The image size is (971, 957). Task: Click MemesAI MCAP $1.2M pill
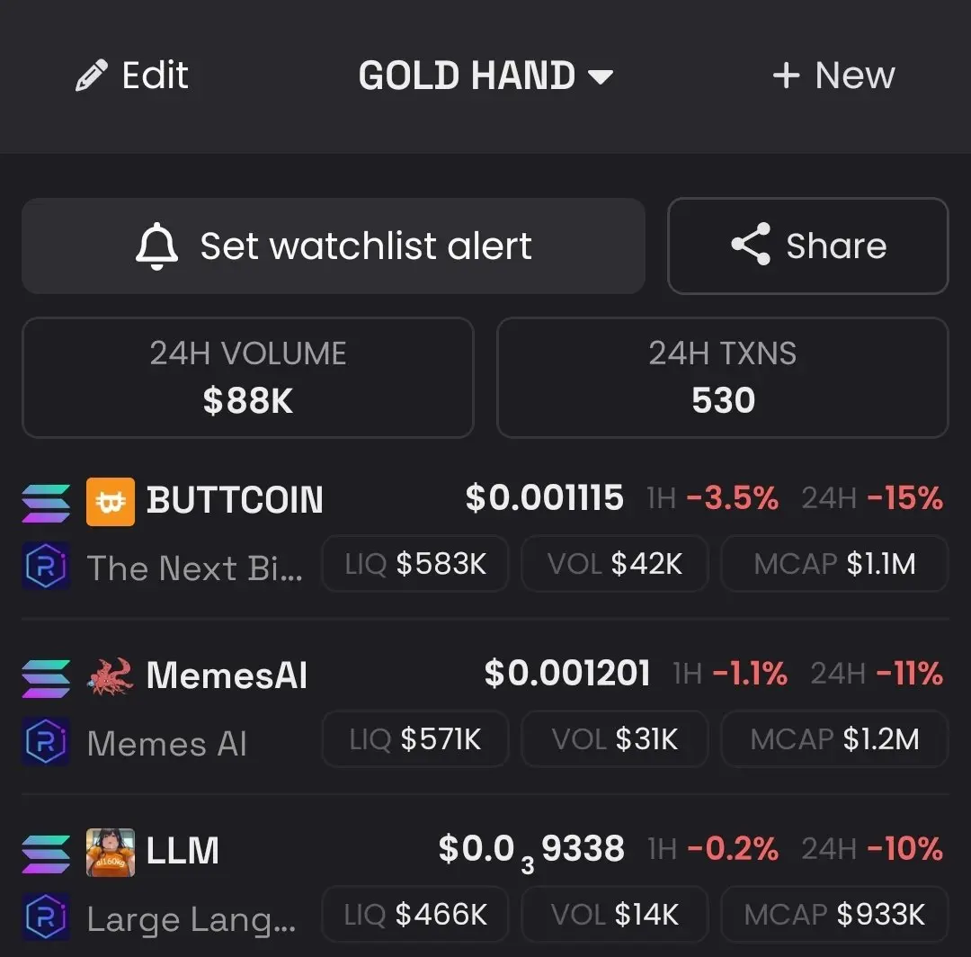[834, 739]
